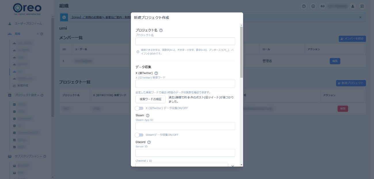
Task: Click the help icon next to プロジェクト名
Action: point(161,30)
